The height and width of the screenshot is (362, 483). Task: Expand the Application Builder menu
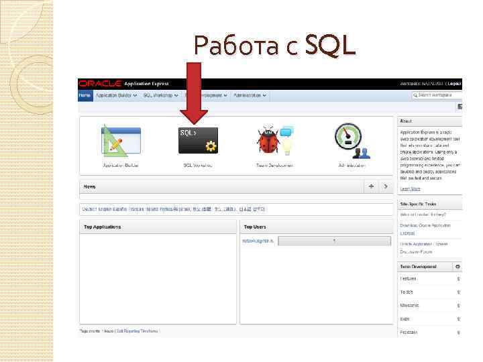click(116, 95)
